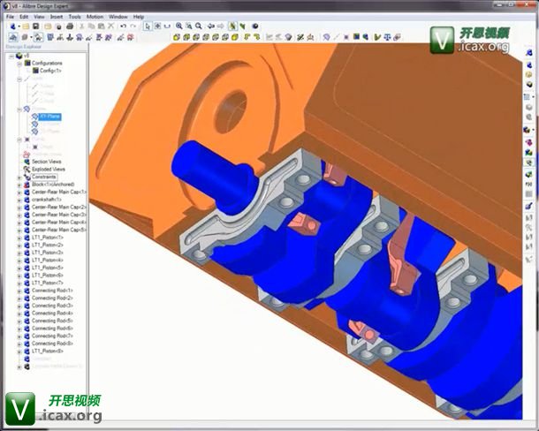Screen dimensions: 539x431
Task: Click the Previous View arrow icon
Action: coord(210,26)
